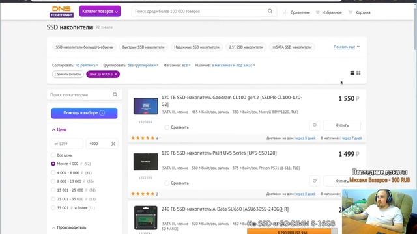This screenshot has height=234, width=417.
Task: Click the Palit price '1 499'
Action: pyautogui.click(x=349, y=154)
